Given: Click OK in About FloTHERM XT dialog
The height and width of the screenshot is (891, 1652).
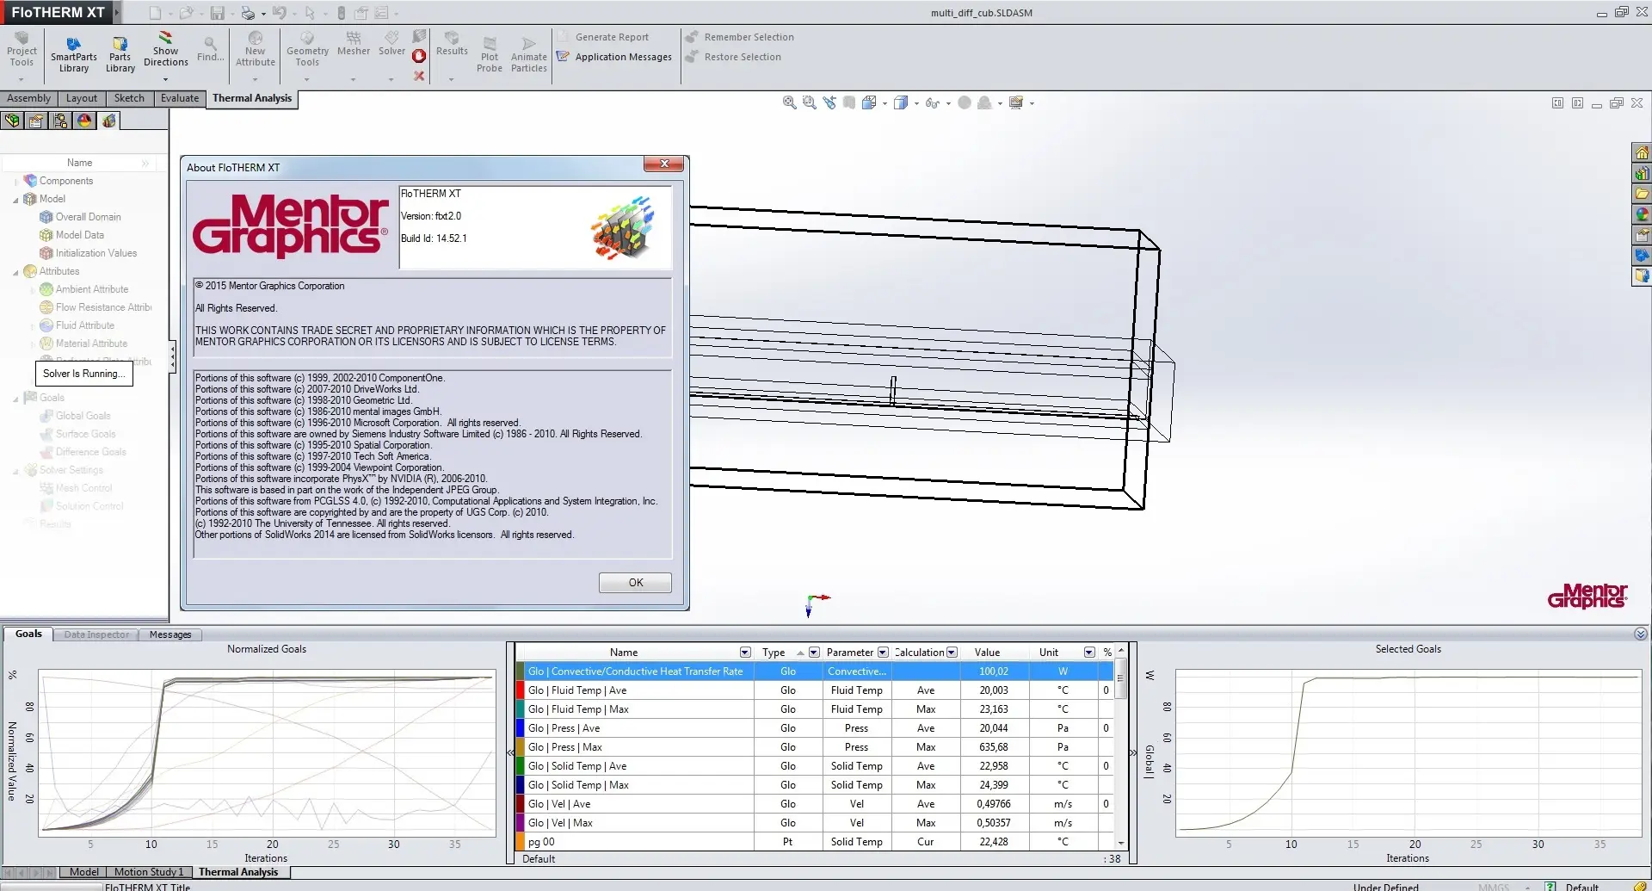Looking at the screenshot, I should (x=635, y=583).
